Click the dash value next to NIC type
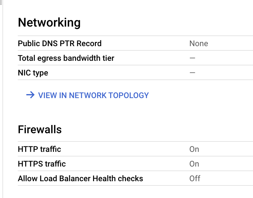253x198 pixels. coord(192,73)
